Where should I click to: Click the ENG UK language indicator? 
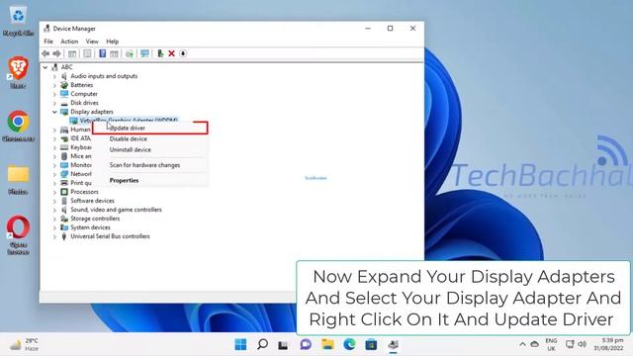[551, 344]
